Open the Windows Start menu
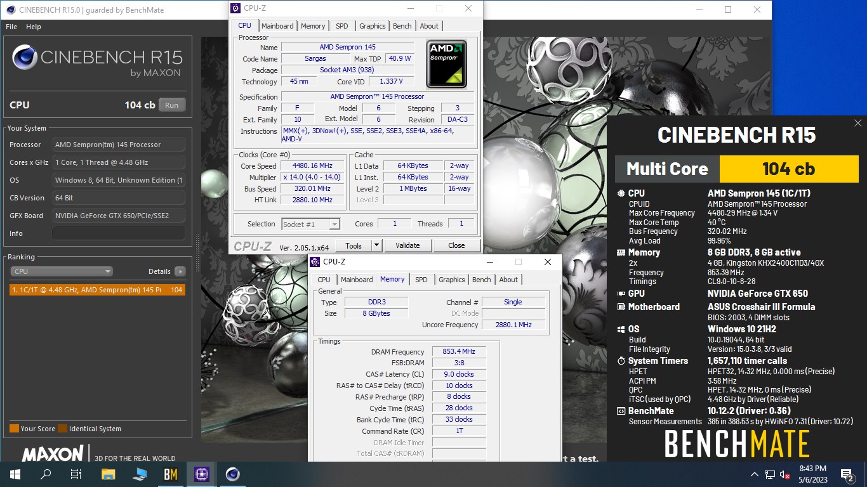 click(15, 474)
